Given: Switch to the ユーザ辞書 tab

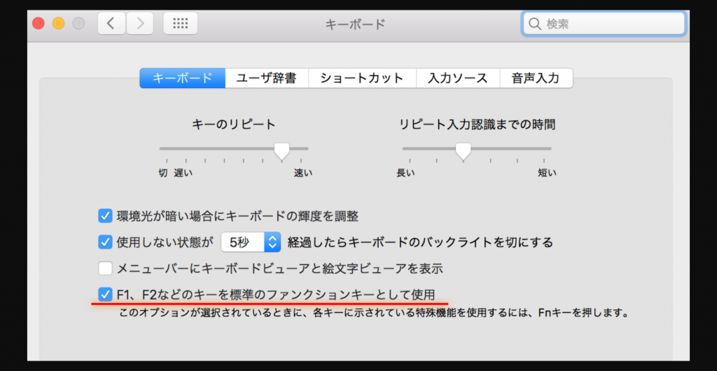Looking at the screenshot, I should coord(266,78).
